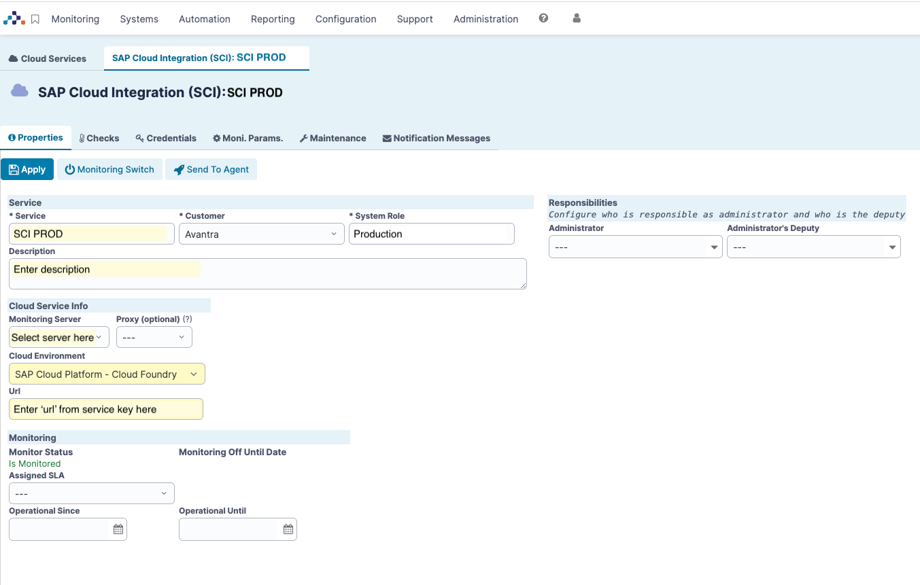Click the Apply button

[27, 169]
